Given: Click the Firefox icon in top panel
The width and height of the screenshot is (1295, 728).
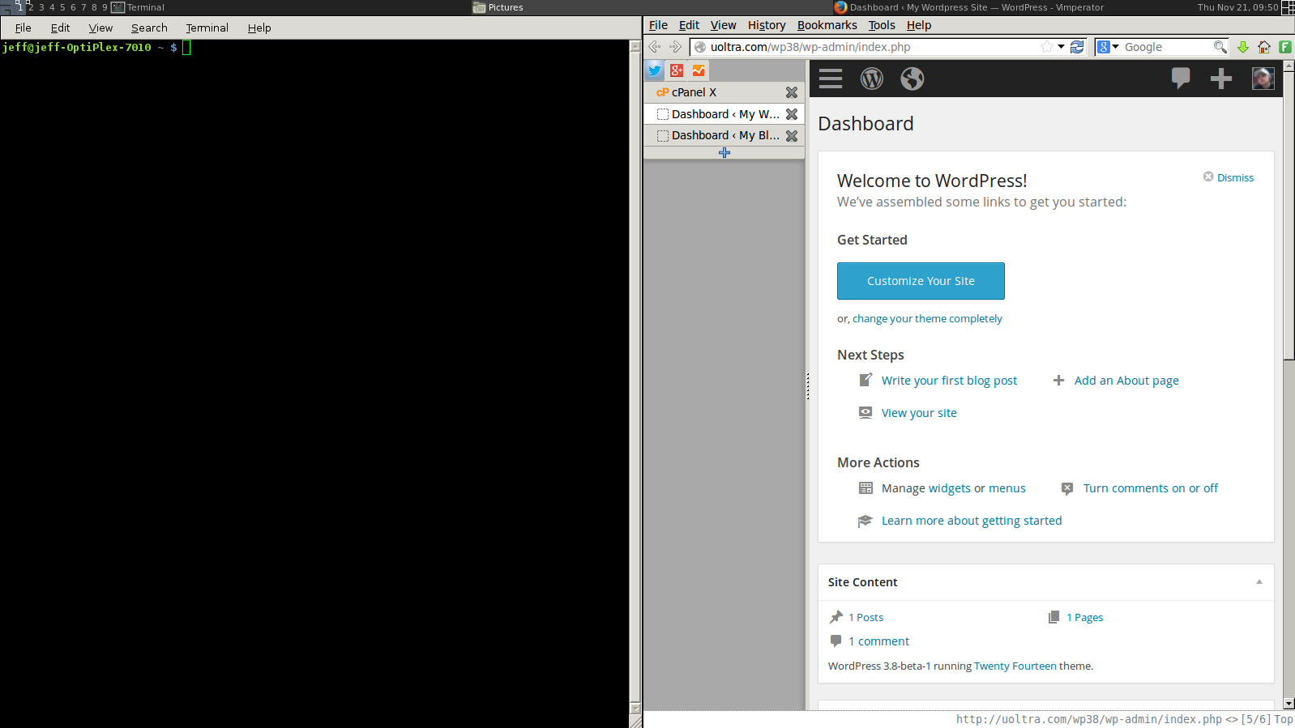Looking at the screenshot, I should coord(840,7).
